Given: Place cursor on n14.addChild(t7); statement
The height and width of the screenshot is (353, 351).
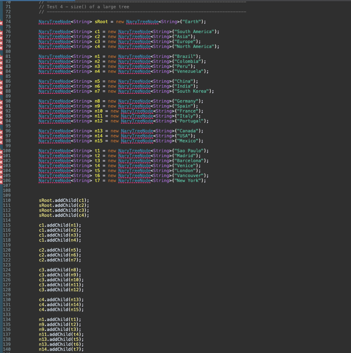Looking at the screenshot, I should tap(61, 349).
